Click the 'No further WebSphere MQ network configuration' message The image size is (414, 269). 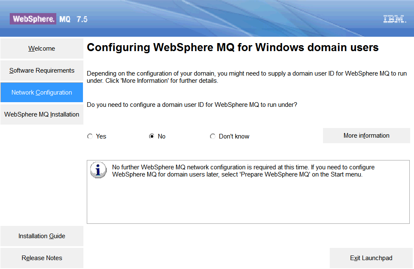[243, 171]
